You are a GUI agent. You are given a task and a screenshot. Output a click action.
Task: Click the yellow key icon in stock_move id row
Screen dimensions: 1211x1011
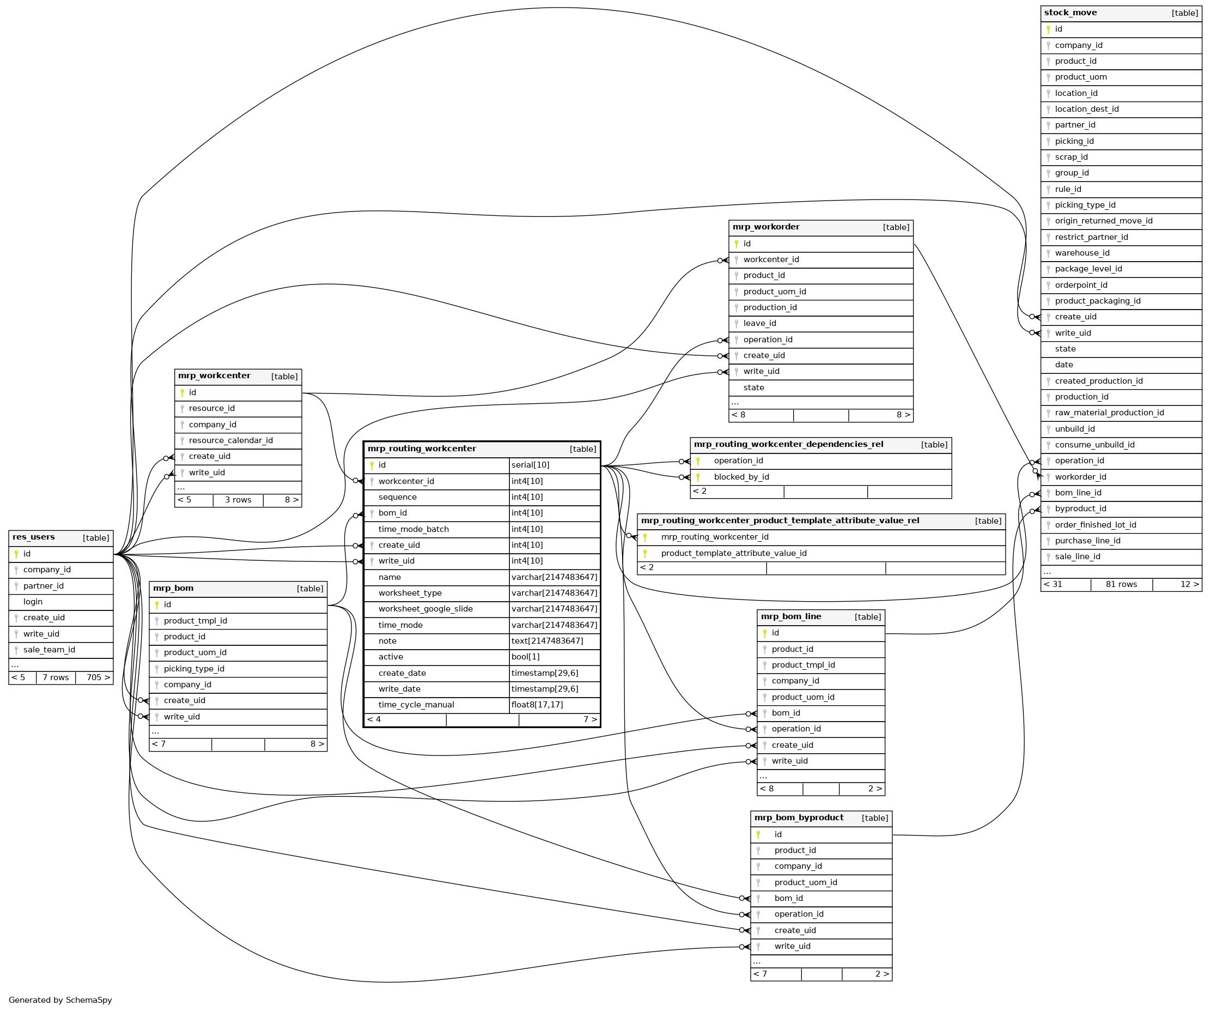pos(1048,29)
